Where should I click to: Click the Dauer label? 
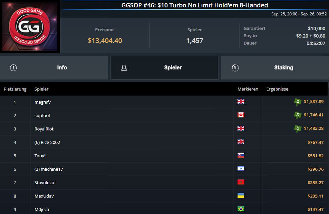250,43
